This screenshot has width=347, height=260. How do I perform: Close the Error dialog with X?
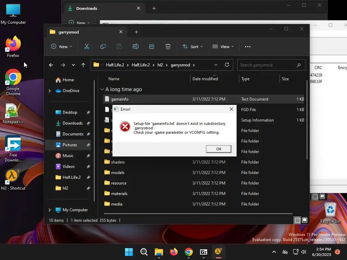[231, 109]
